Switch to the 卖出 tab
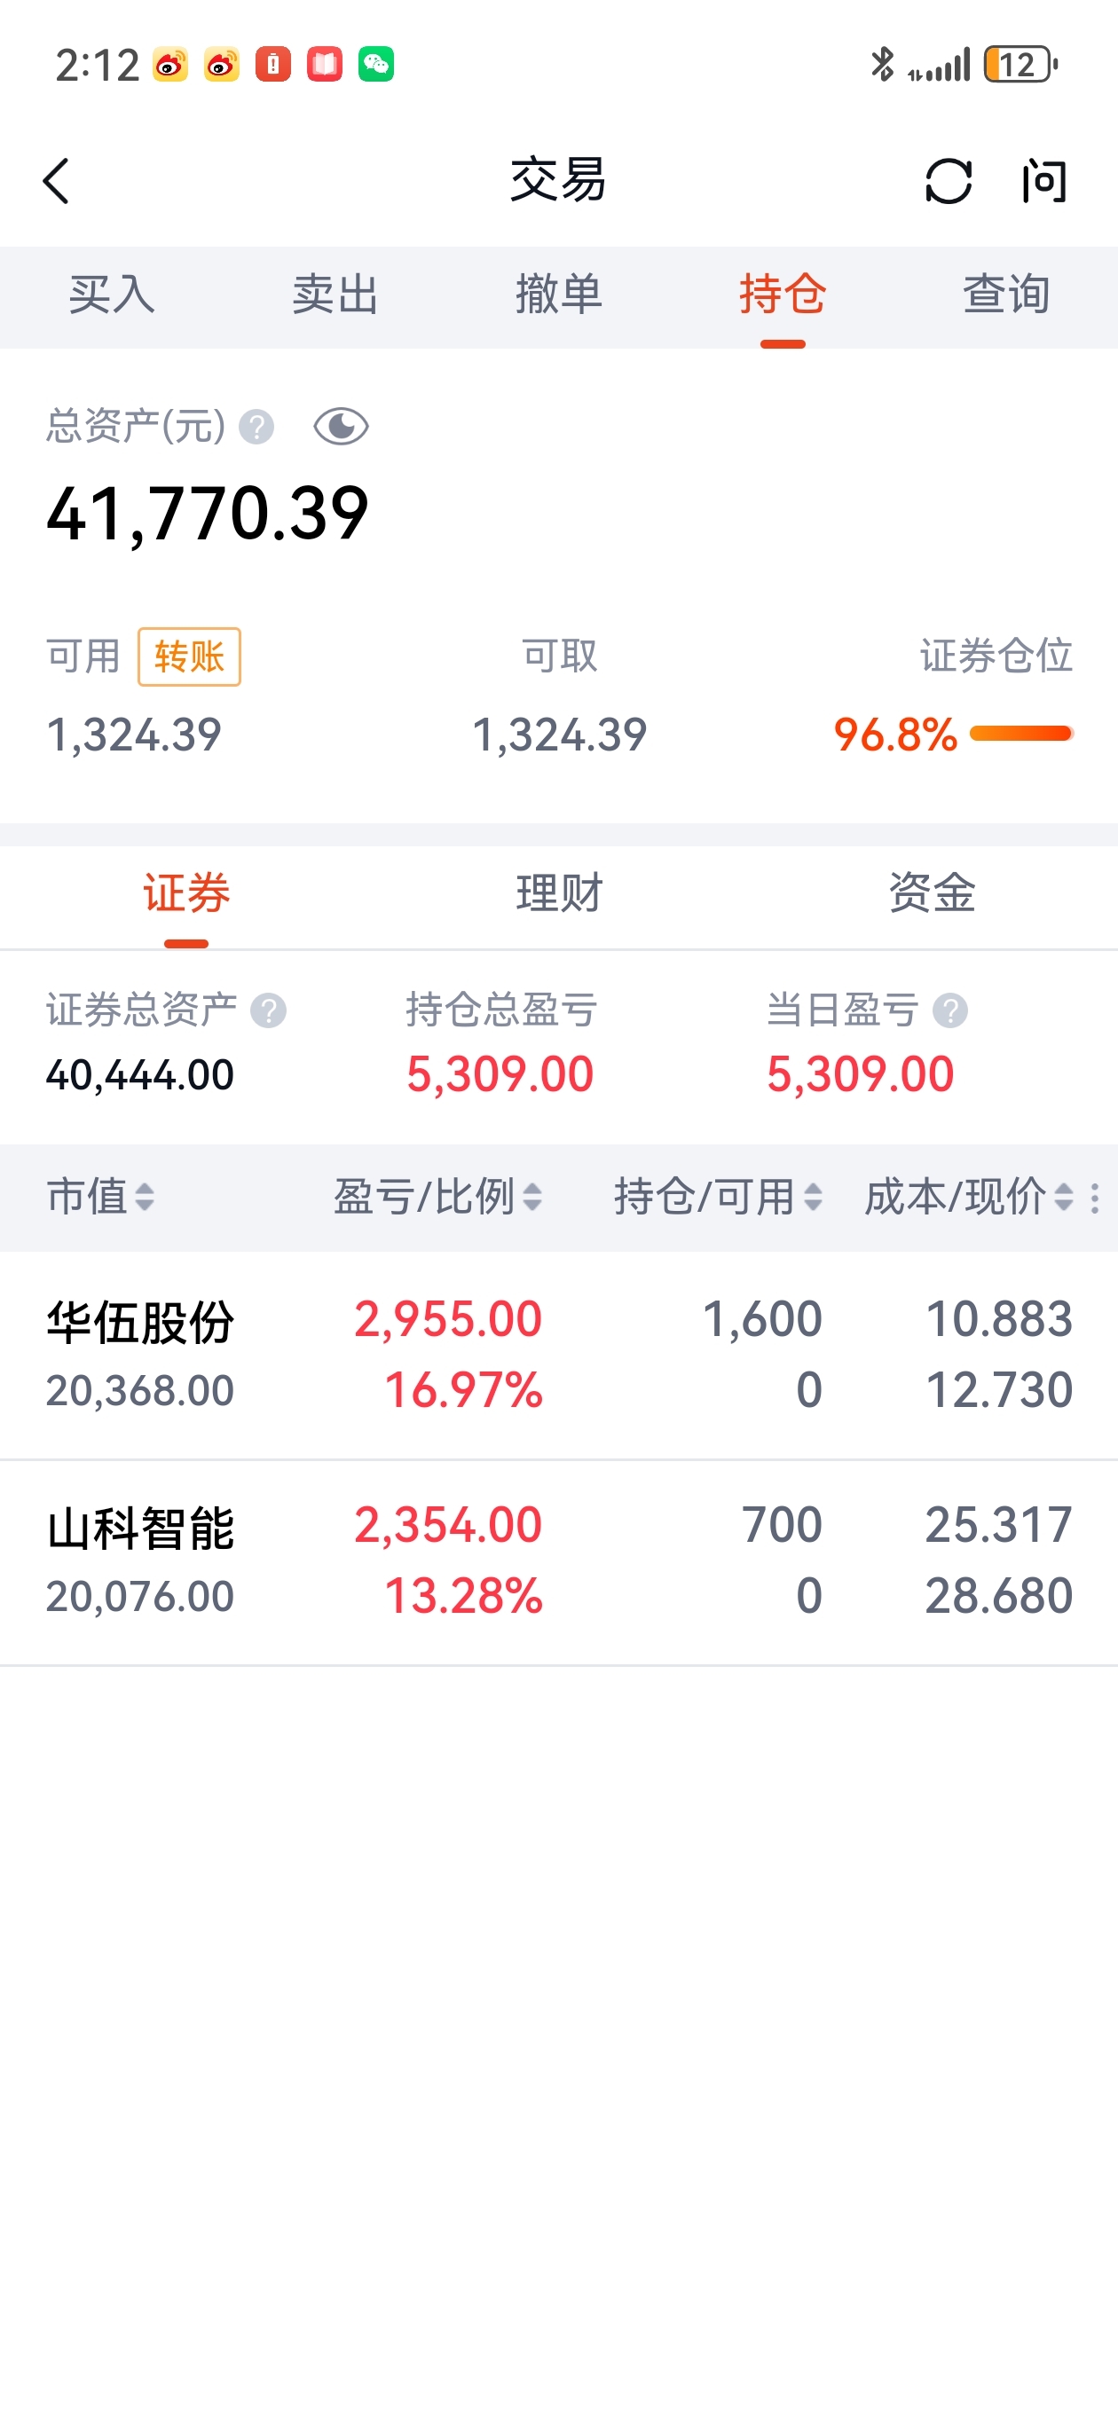Screen dimensions: 1118x2413 pos(335,296)
